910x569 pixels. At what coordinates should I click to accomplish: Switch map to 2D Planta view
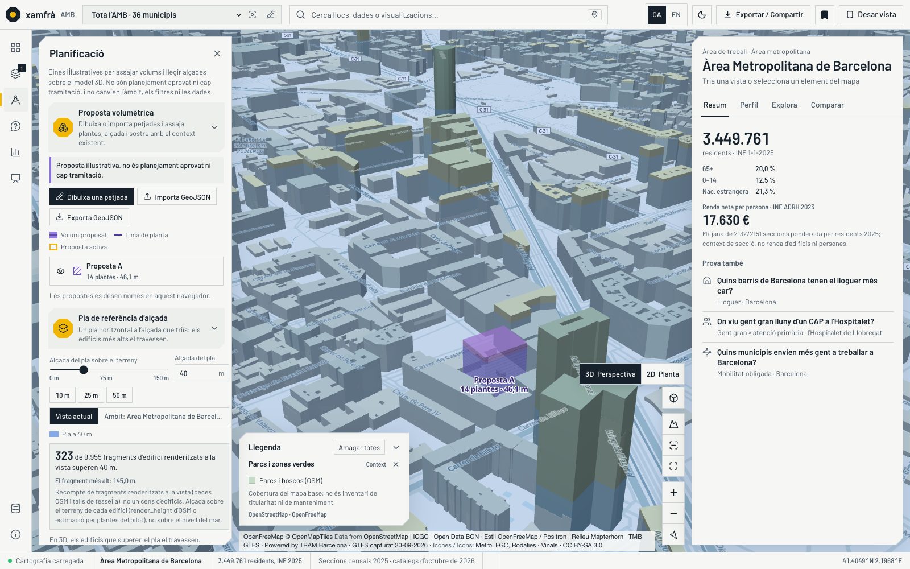click(x=663, y=374)
